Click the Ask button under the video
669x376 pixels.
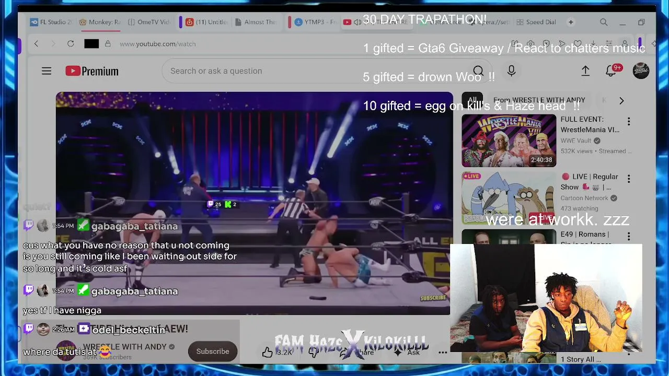tap(408, 352)
